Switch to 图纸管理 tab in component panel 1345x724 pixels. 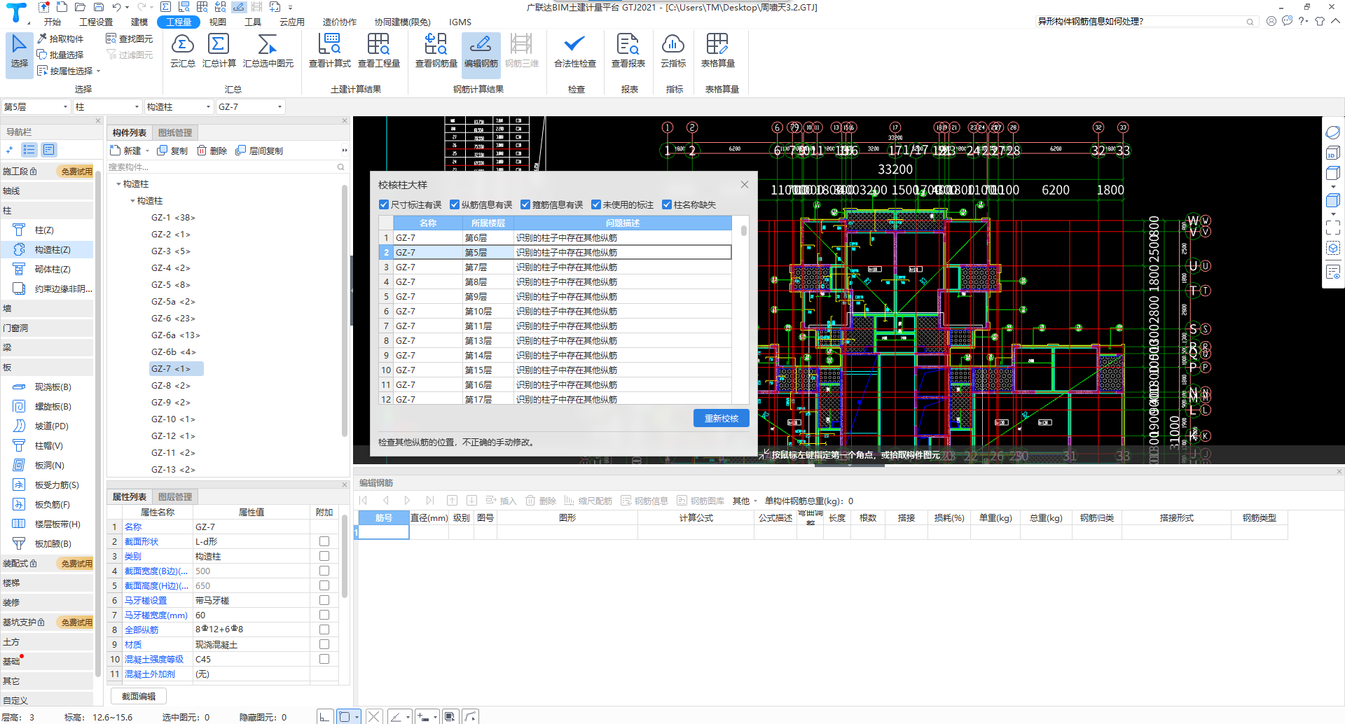click(175, 133)
